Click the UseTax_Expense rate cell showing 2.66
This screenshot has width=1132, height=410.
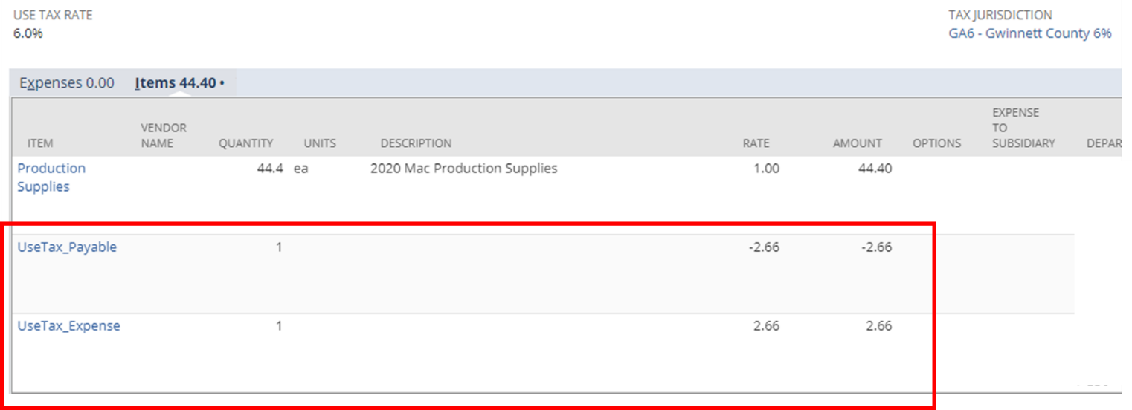[764, 326]
